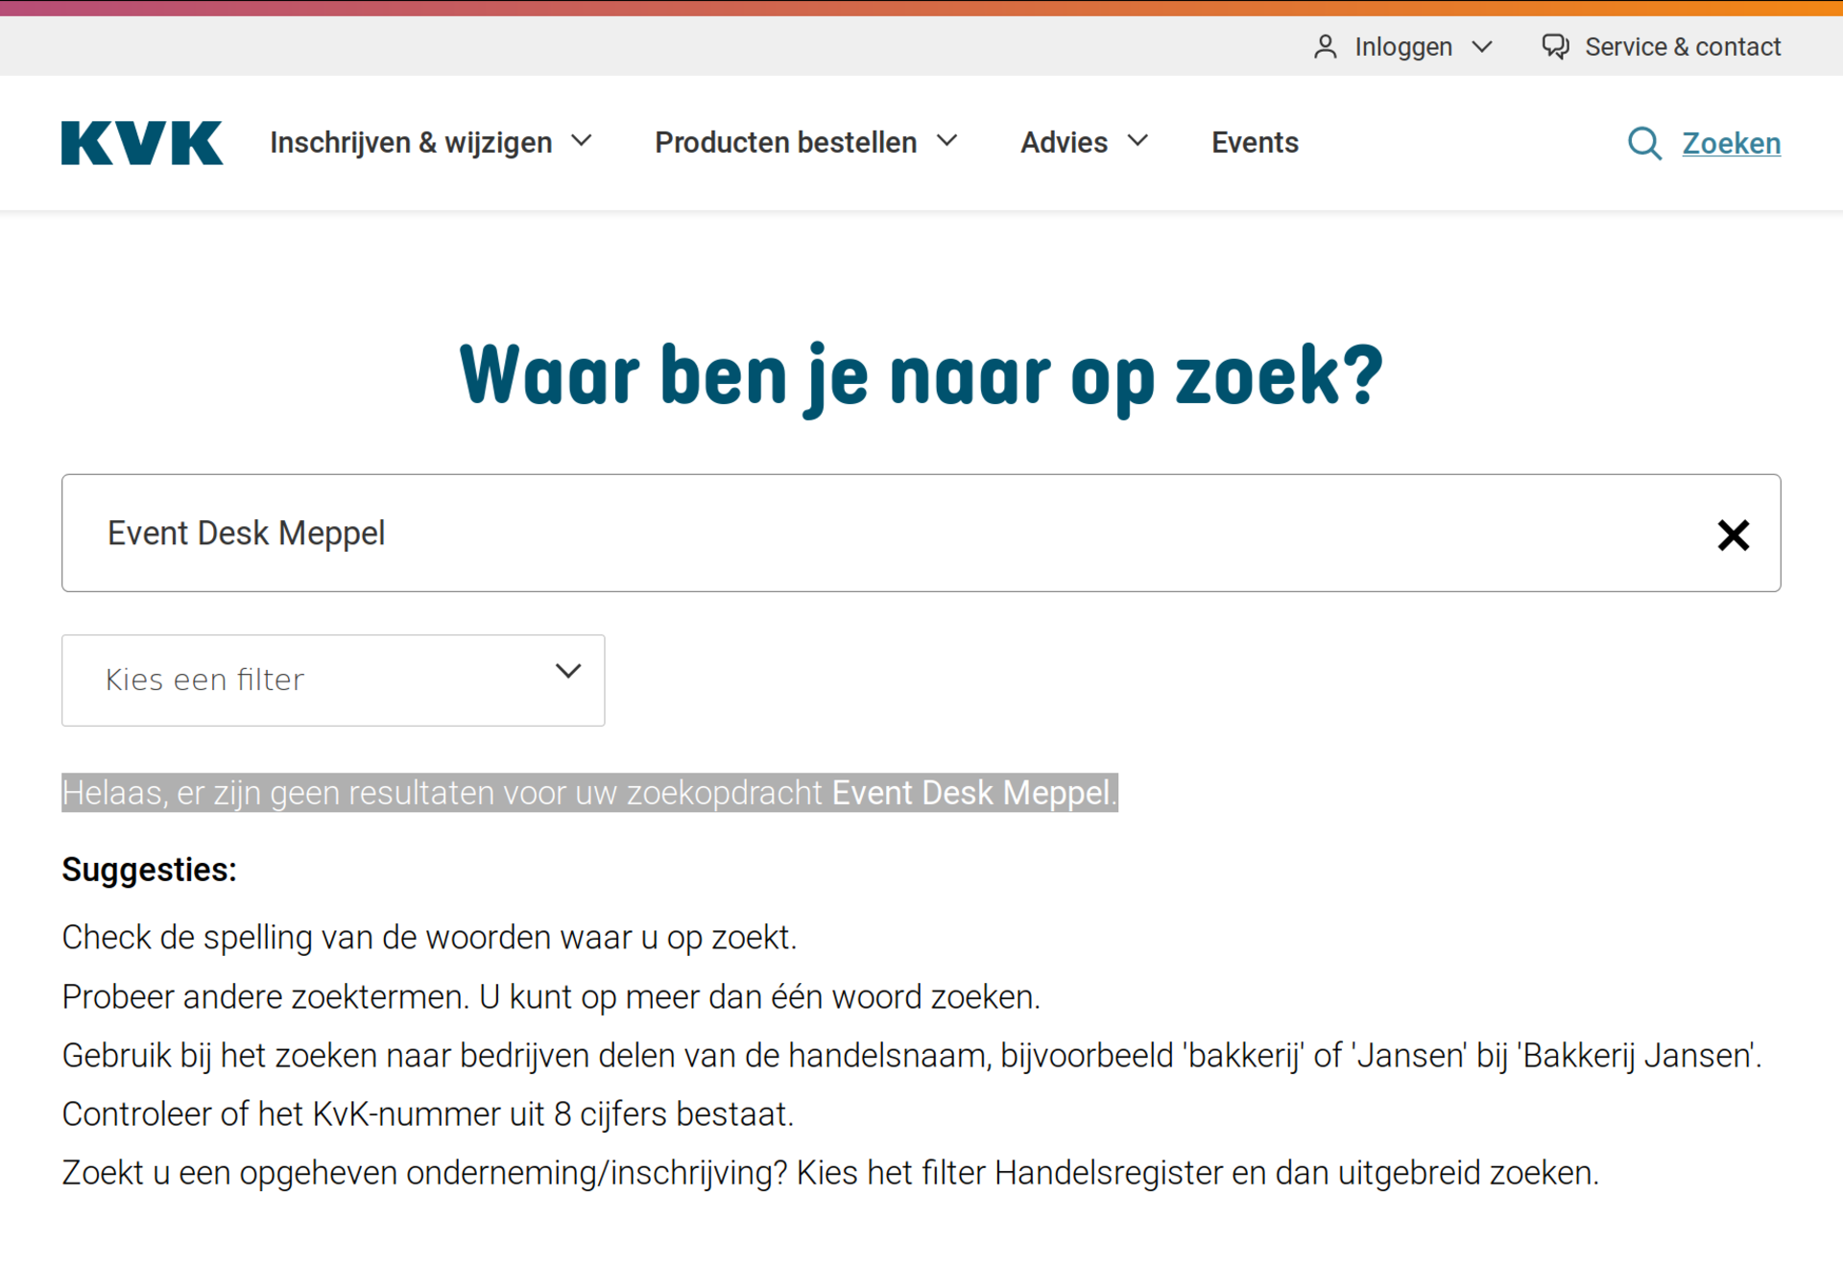Click the 'Probeer andere zoektermen' suggestion
The width and height of the screenshot is (1843, 1267).
point(551,997)
